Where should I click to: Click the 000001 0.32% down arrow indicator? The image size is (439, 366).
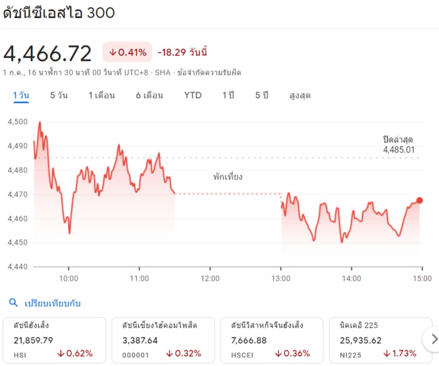(184, 354)
